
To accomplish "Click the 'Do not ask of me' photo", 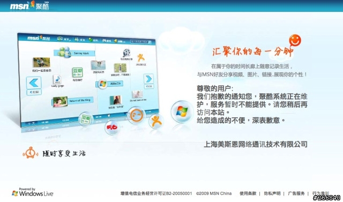I will point(137,94).
